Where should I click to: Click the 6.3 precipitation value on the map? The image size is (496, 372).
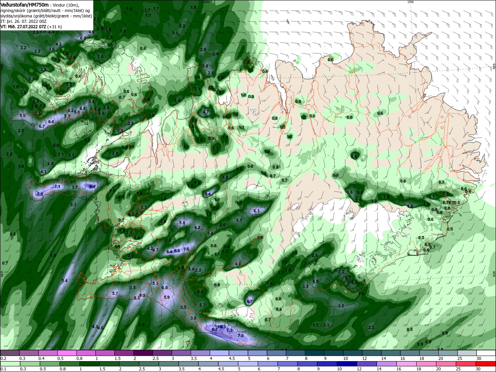256,211
